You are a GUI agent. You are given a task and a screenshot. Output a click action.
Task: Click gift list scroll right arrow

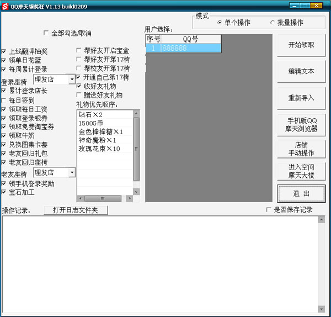pyautogui.click(x=130, y=198)
